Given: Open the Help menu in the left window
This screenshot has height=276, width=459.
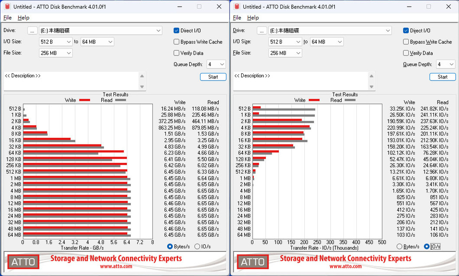Looking at the screenshot, I should tap(23, 18).
